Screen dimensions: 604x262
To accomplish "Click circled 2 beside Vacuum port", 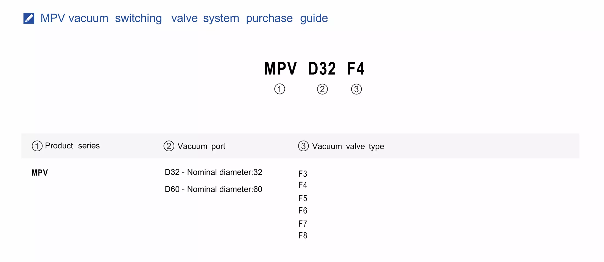I will (x=169, y=146).
